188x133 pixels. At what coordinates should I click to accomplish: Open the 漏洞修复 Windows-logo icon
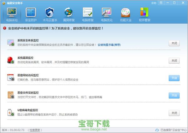[x=68, y=14]
